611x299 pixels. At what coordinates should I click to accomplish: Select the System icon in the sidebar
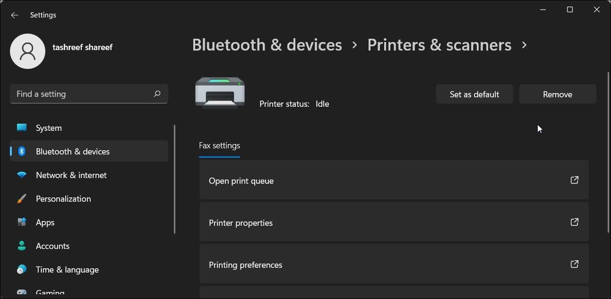[21, 128]
